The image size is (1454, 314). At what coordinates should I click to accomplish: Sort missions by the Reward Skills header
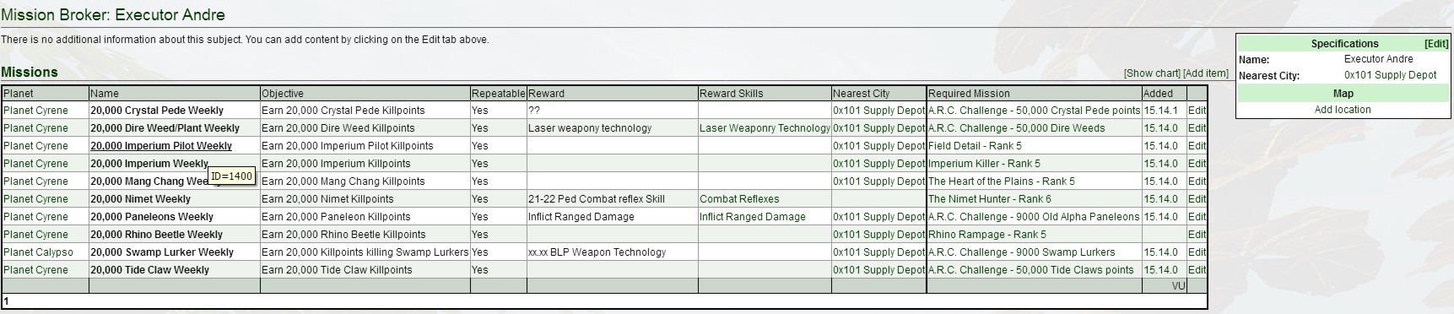(x=731, y=94)
